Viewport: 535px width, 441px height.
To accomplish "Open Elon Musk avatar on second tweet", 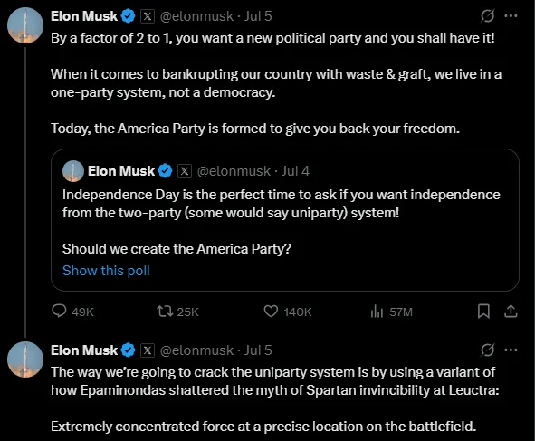I will pos(25,360).
